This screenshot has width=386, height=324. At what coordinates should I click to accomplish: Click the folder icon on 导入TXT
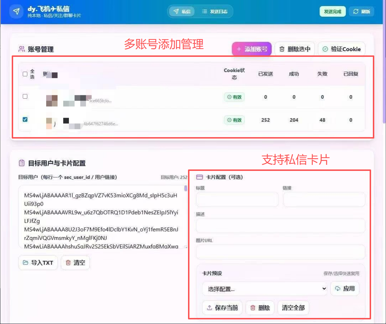pyautogui.click(x=26, y=263)
